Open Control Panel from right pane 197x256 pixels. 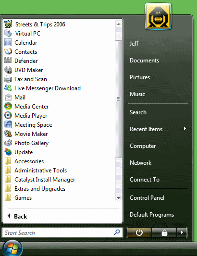[147, 198]
